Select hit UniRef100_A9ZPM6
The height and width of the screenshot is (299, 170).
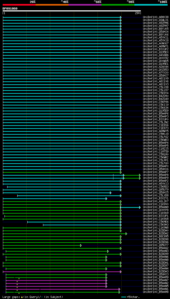pos(156,23)
